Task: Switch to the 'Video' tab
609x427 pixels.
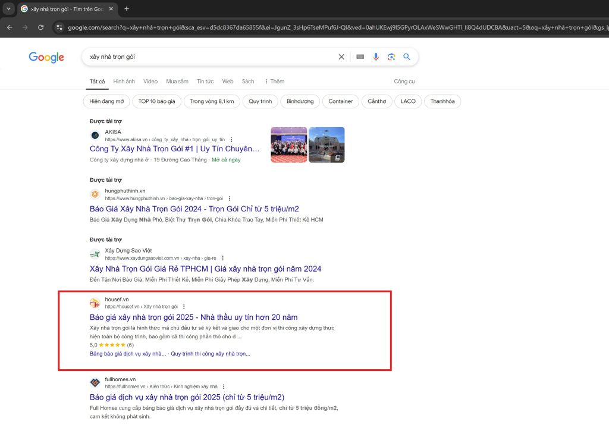Action: click(150, 81)
